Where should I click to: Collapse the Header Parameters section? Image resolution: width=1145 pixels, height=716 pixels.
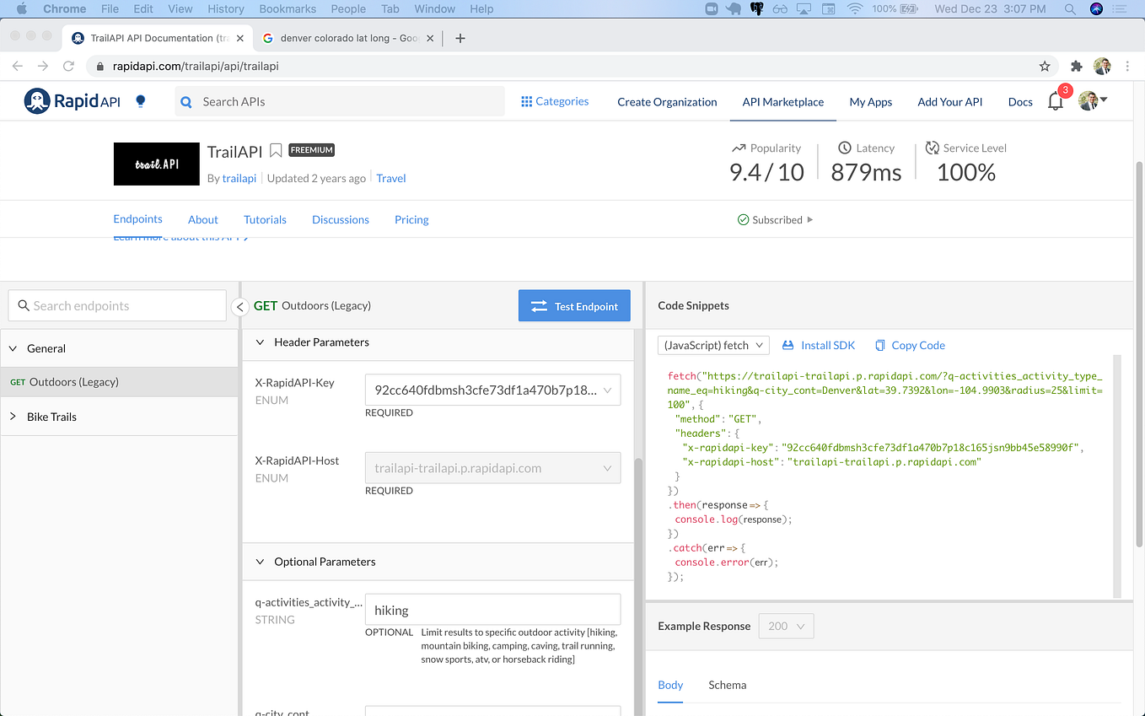(260, 342)
